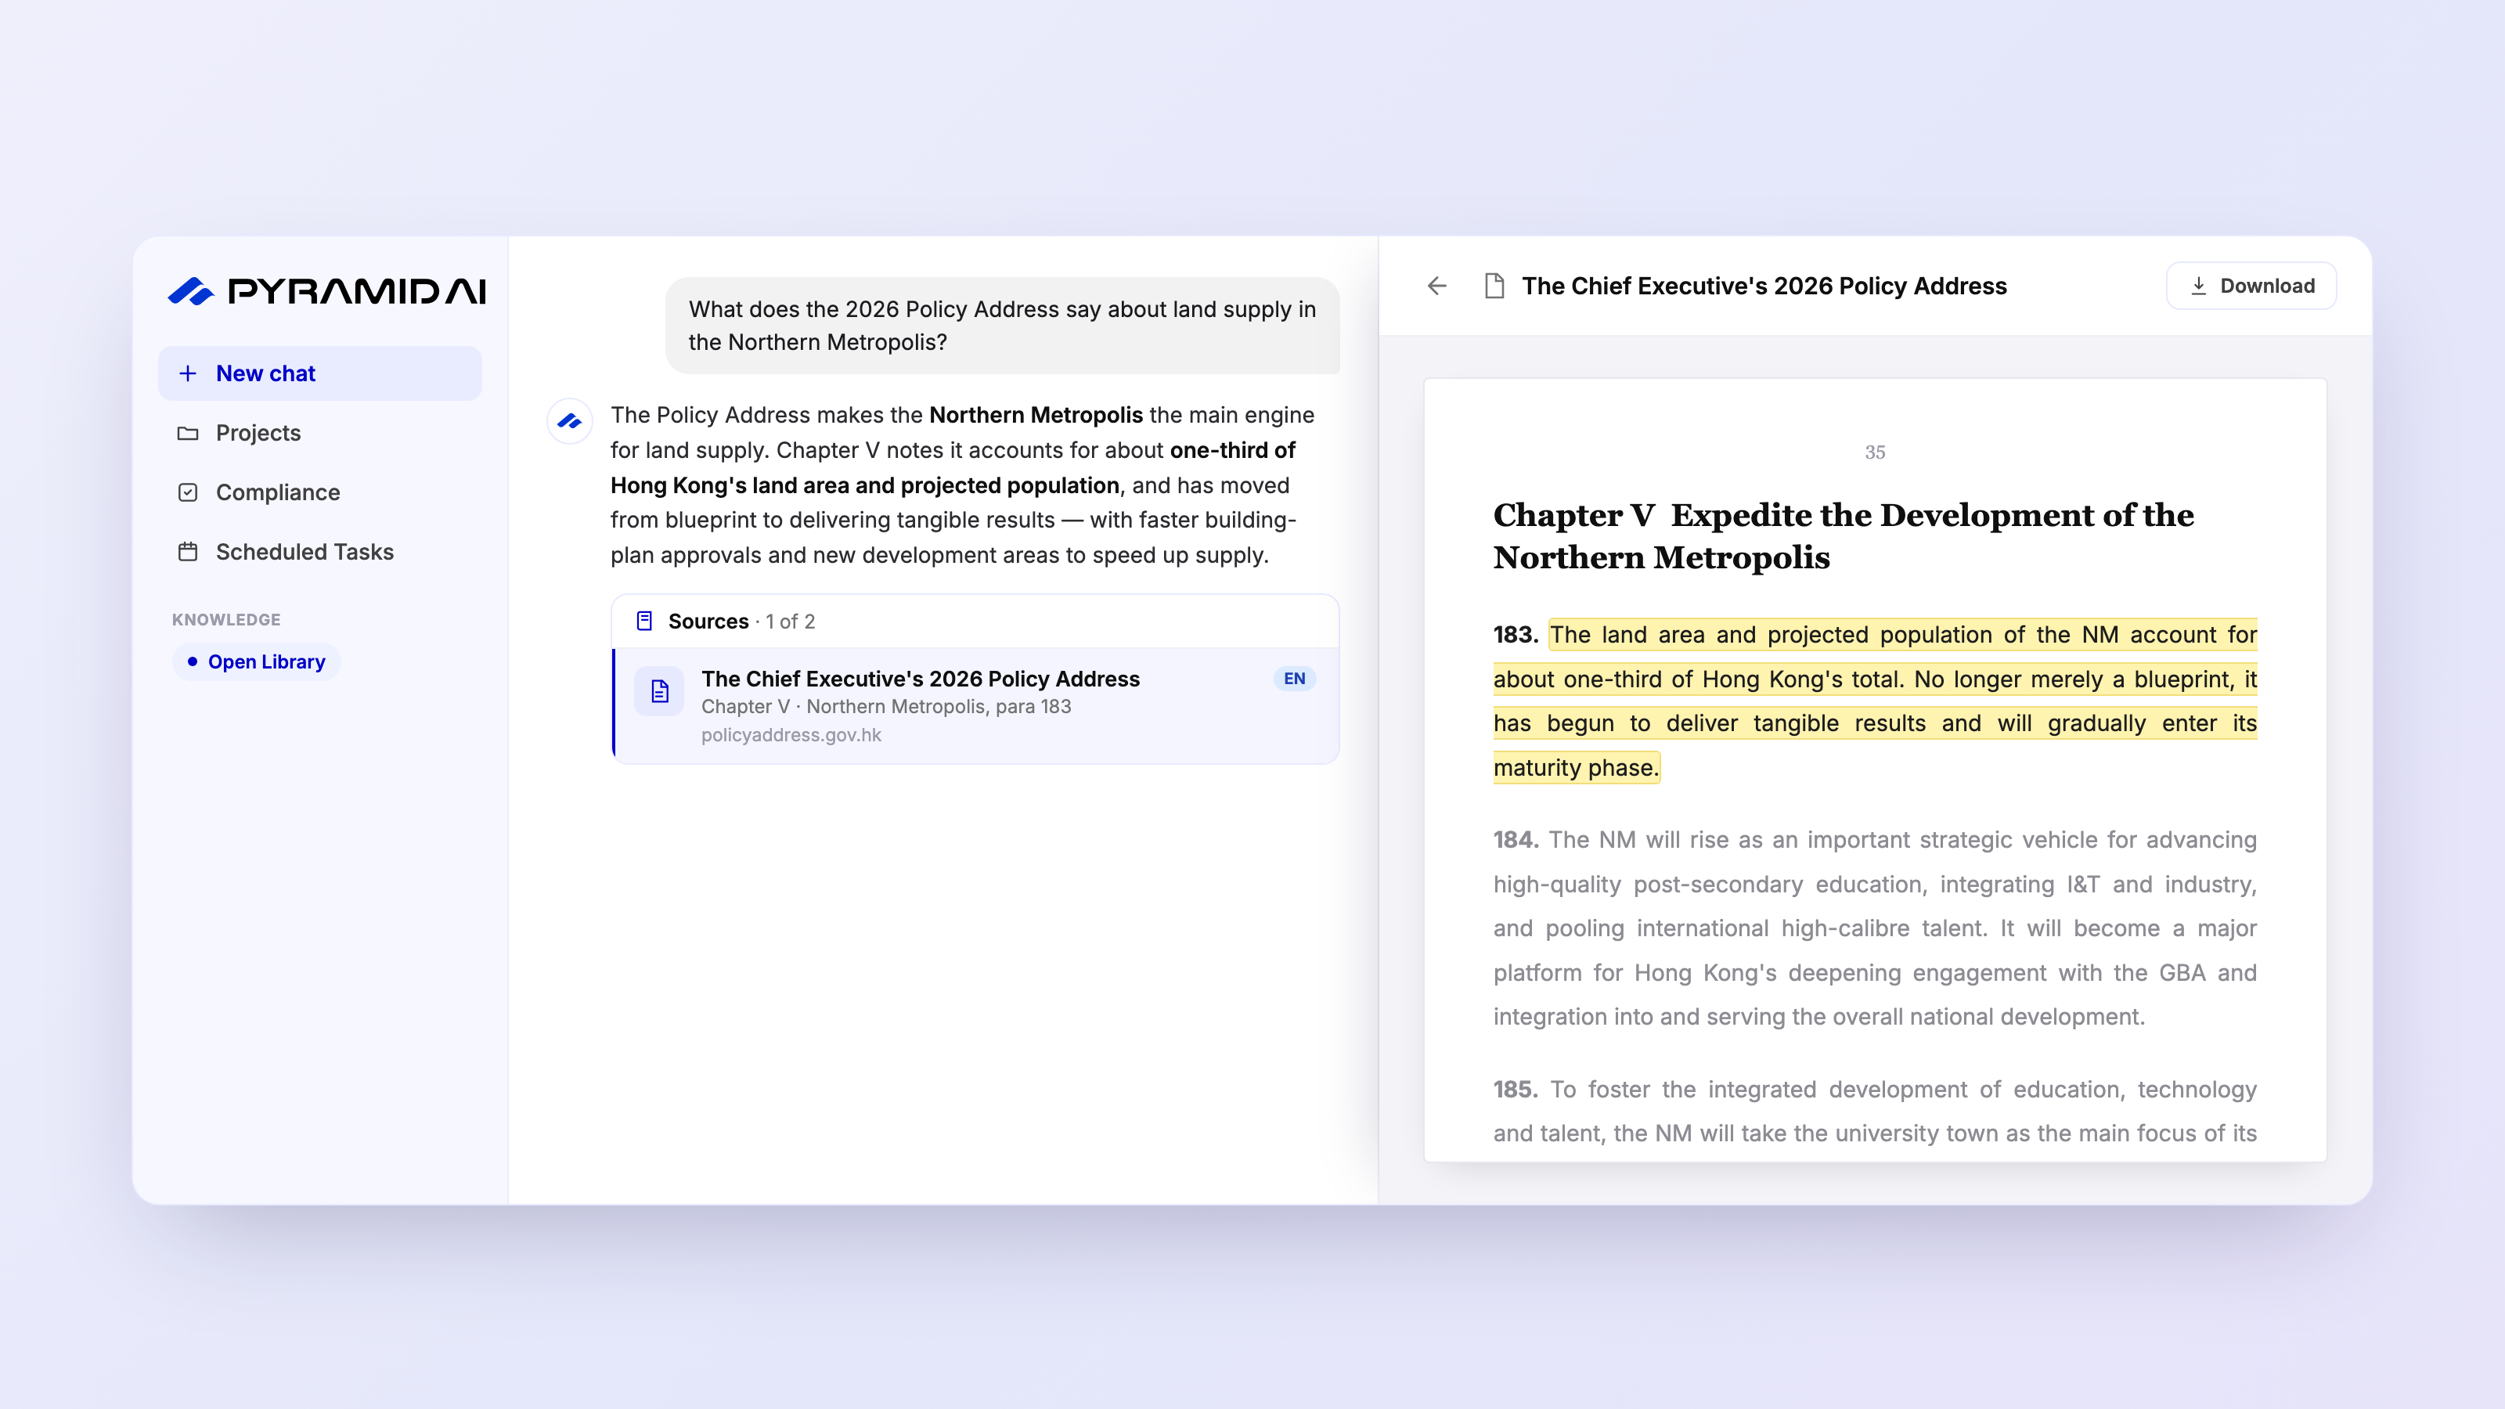Download the Policy Address document
This screenshot has height=1409, width=2505.
tap(2251, 286)
